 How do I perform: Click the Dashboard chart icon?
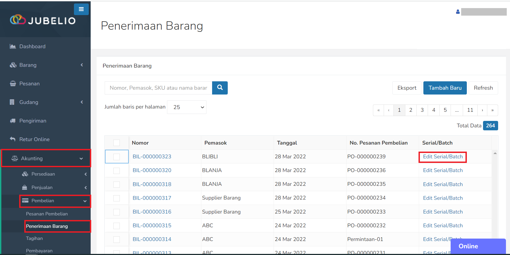pyautogui.click(x=13, y=46)
